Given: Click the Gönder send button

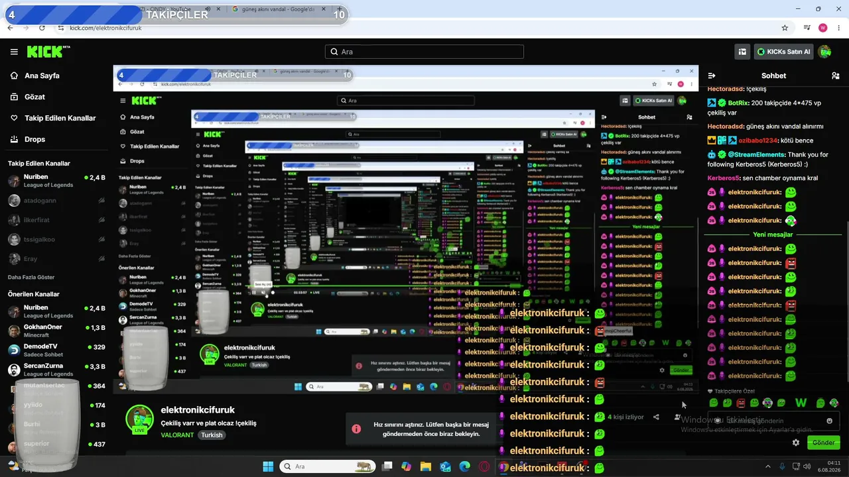Looking at the screenshot, I should pos(823,443).
